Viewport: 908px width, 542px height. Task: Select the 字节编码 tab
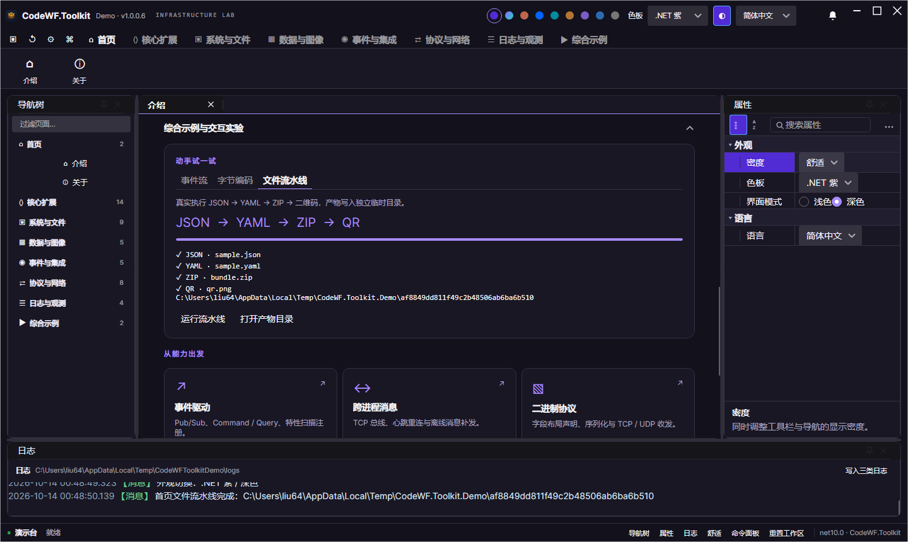click(x=235, y=180)
